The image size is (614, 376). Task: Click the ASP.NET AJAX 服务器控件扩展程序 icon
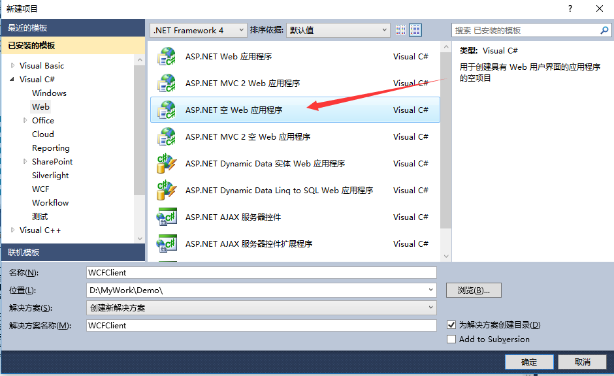[167, 243]
